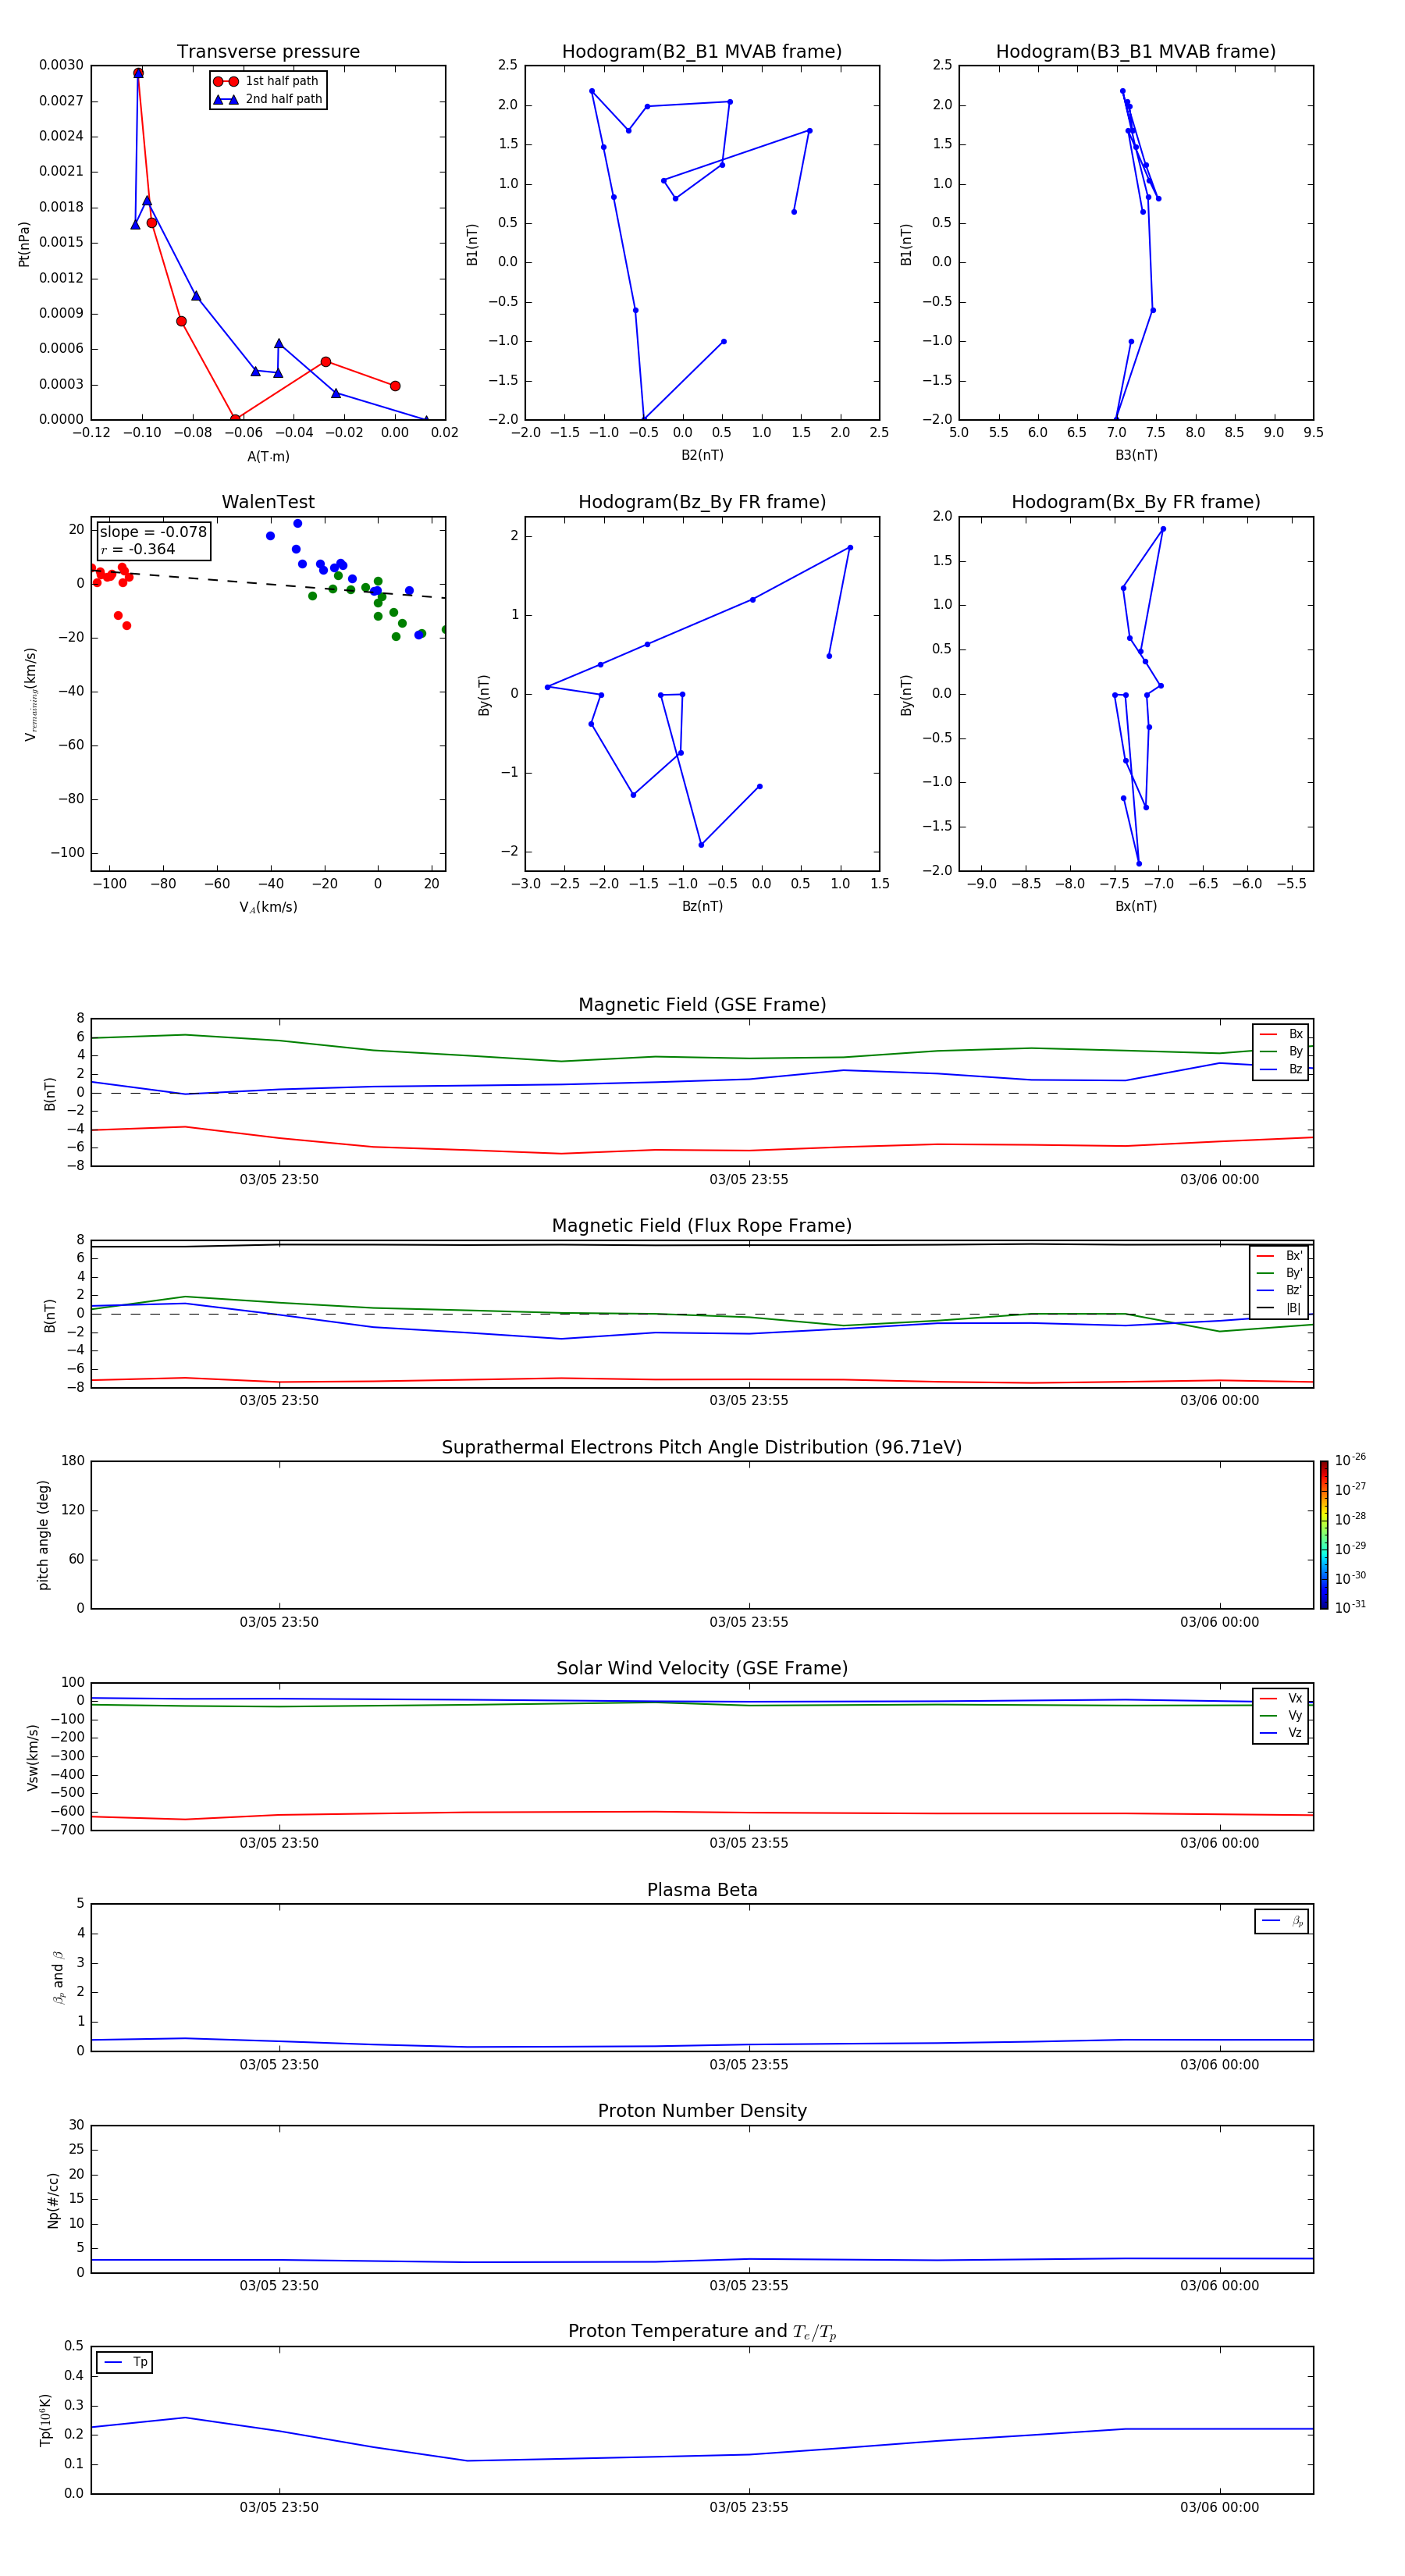Click the "pitch angle (deg)" y-axis label

coord(43,1535)
